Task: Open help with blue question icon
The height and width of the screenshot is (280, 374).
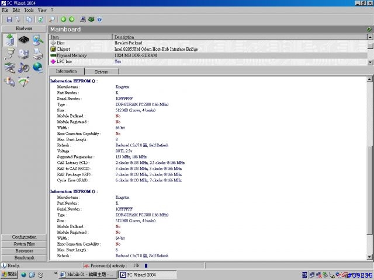Action: pos(99,19)
